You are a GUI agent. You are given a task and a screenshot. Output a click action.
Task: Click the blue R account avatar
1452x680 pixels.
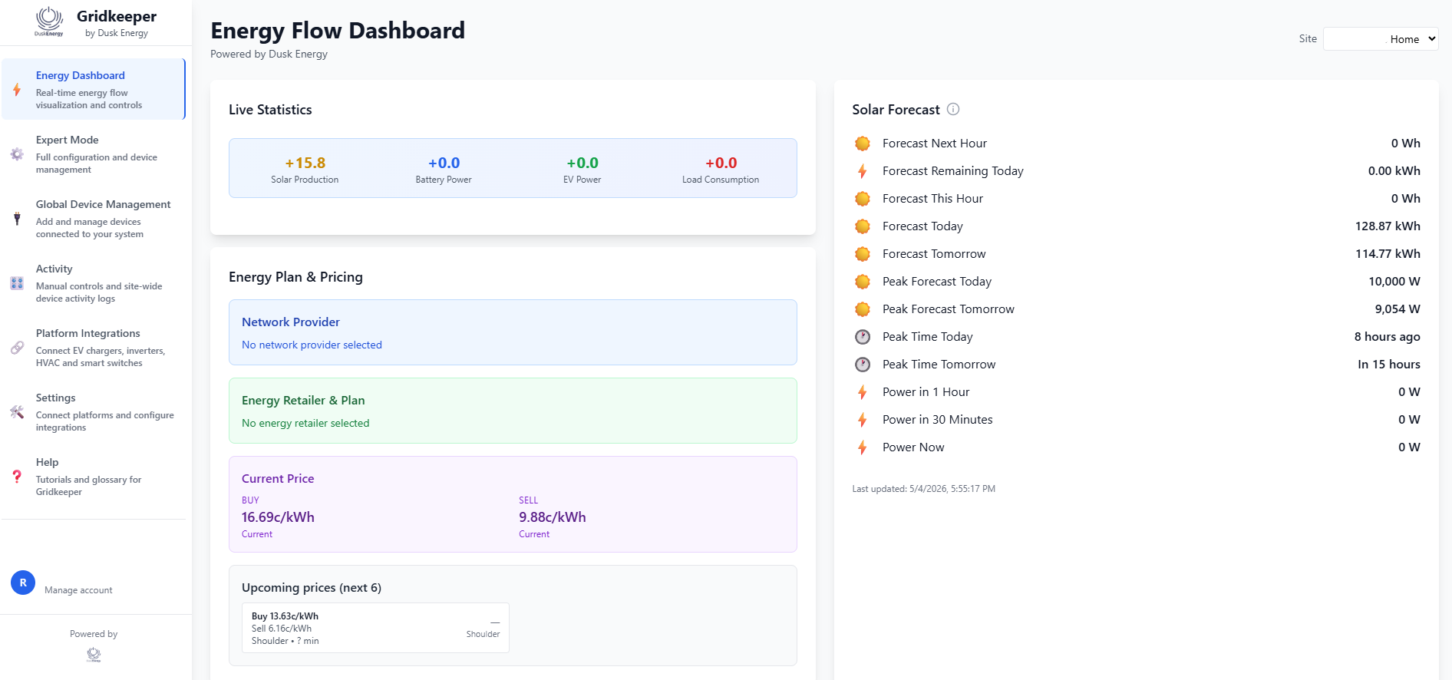pos(23,583)
